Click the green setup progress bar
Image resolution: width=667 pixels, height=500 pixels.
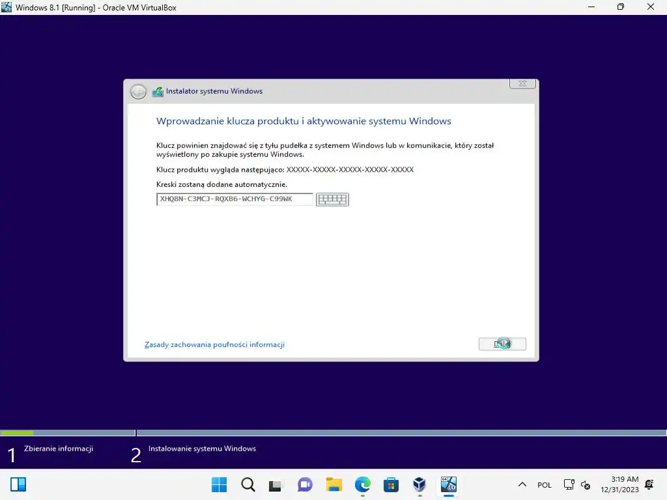point(17,433)
